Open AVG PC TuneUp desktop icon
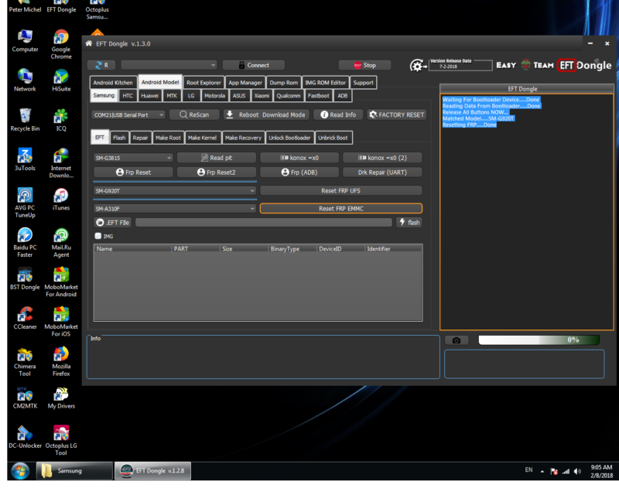The image size is (619, 495). click(x=25, y=203)
